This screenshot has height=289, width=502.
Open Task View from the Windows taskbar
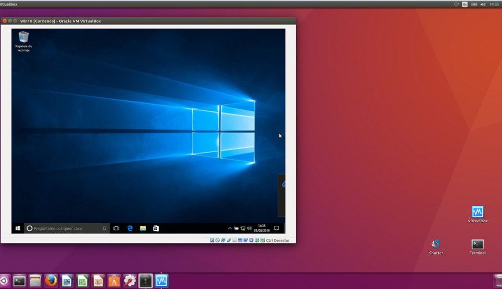(117, 228)
